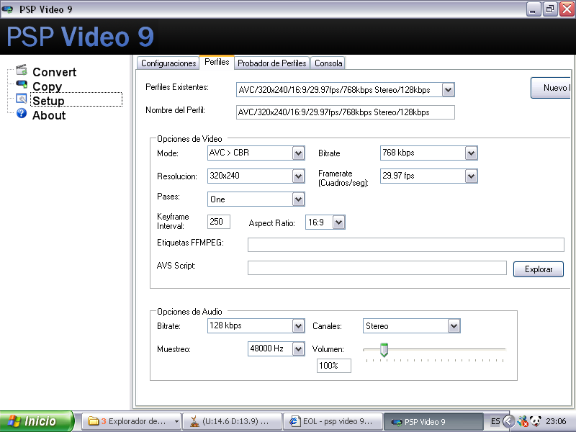The image size is (576, 432).
Task: Open the Aspect Ratio 16:9 dropdown
Action: point(338,222)
